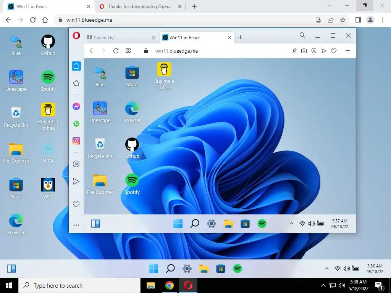The width and height of the screenshot is (391, 293).
Task: Click the Opera ad blocker shield icon
Action: coord(314,51)
